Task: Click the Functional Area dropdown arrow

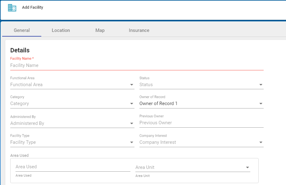Action: (132, 85)
